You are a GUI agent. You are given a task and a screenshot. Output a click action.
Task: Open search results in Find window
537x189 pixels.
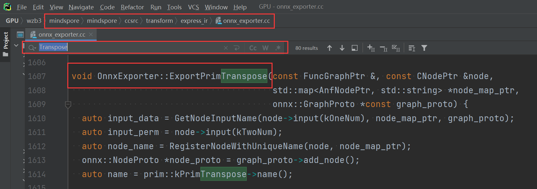tap(355, 48)
